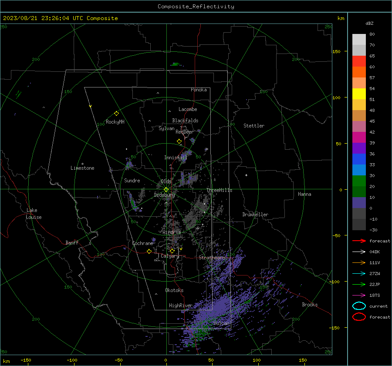Click the Brooks map label
The image size is (392, 366).
tap(310, 305)
